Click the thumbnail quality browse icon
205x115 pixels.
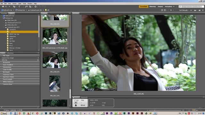tap(162, 10)
